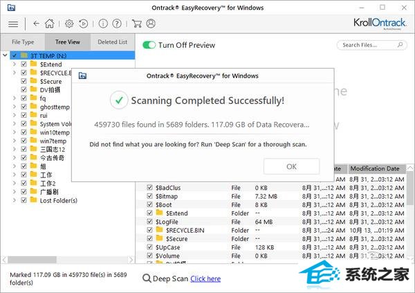Uncheck the $Extend checkbox in tree
415x293 pixels.
(24, 64)
